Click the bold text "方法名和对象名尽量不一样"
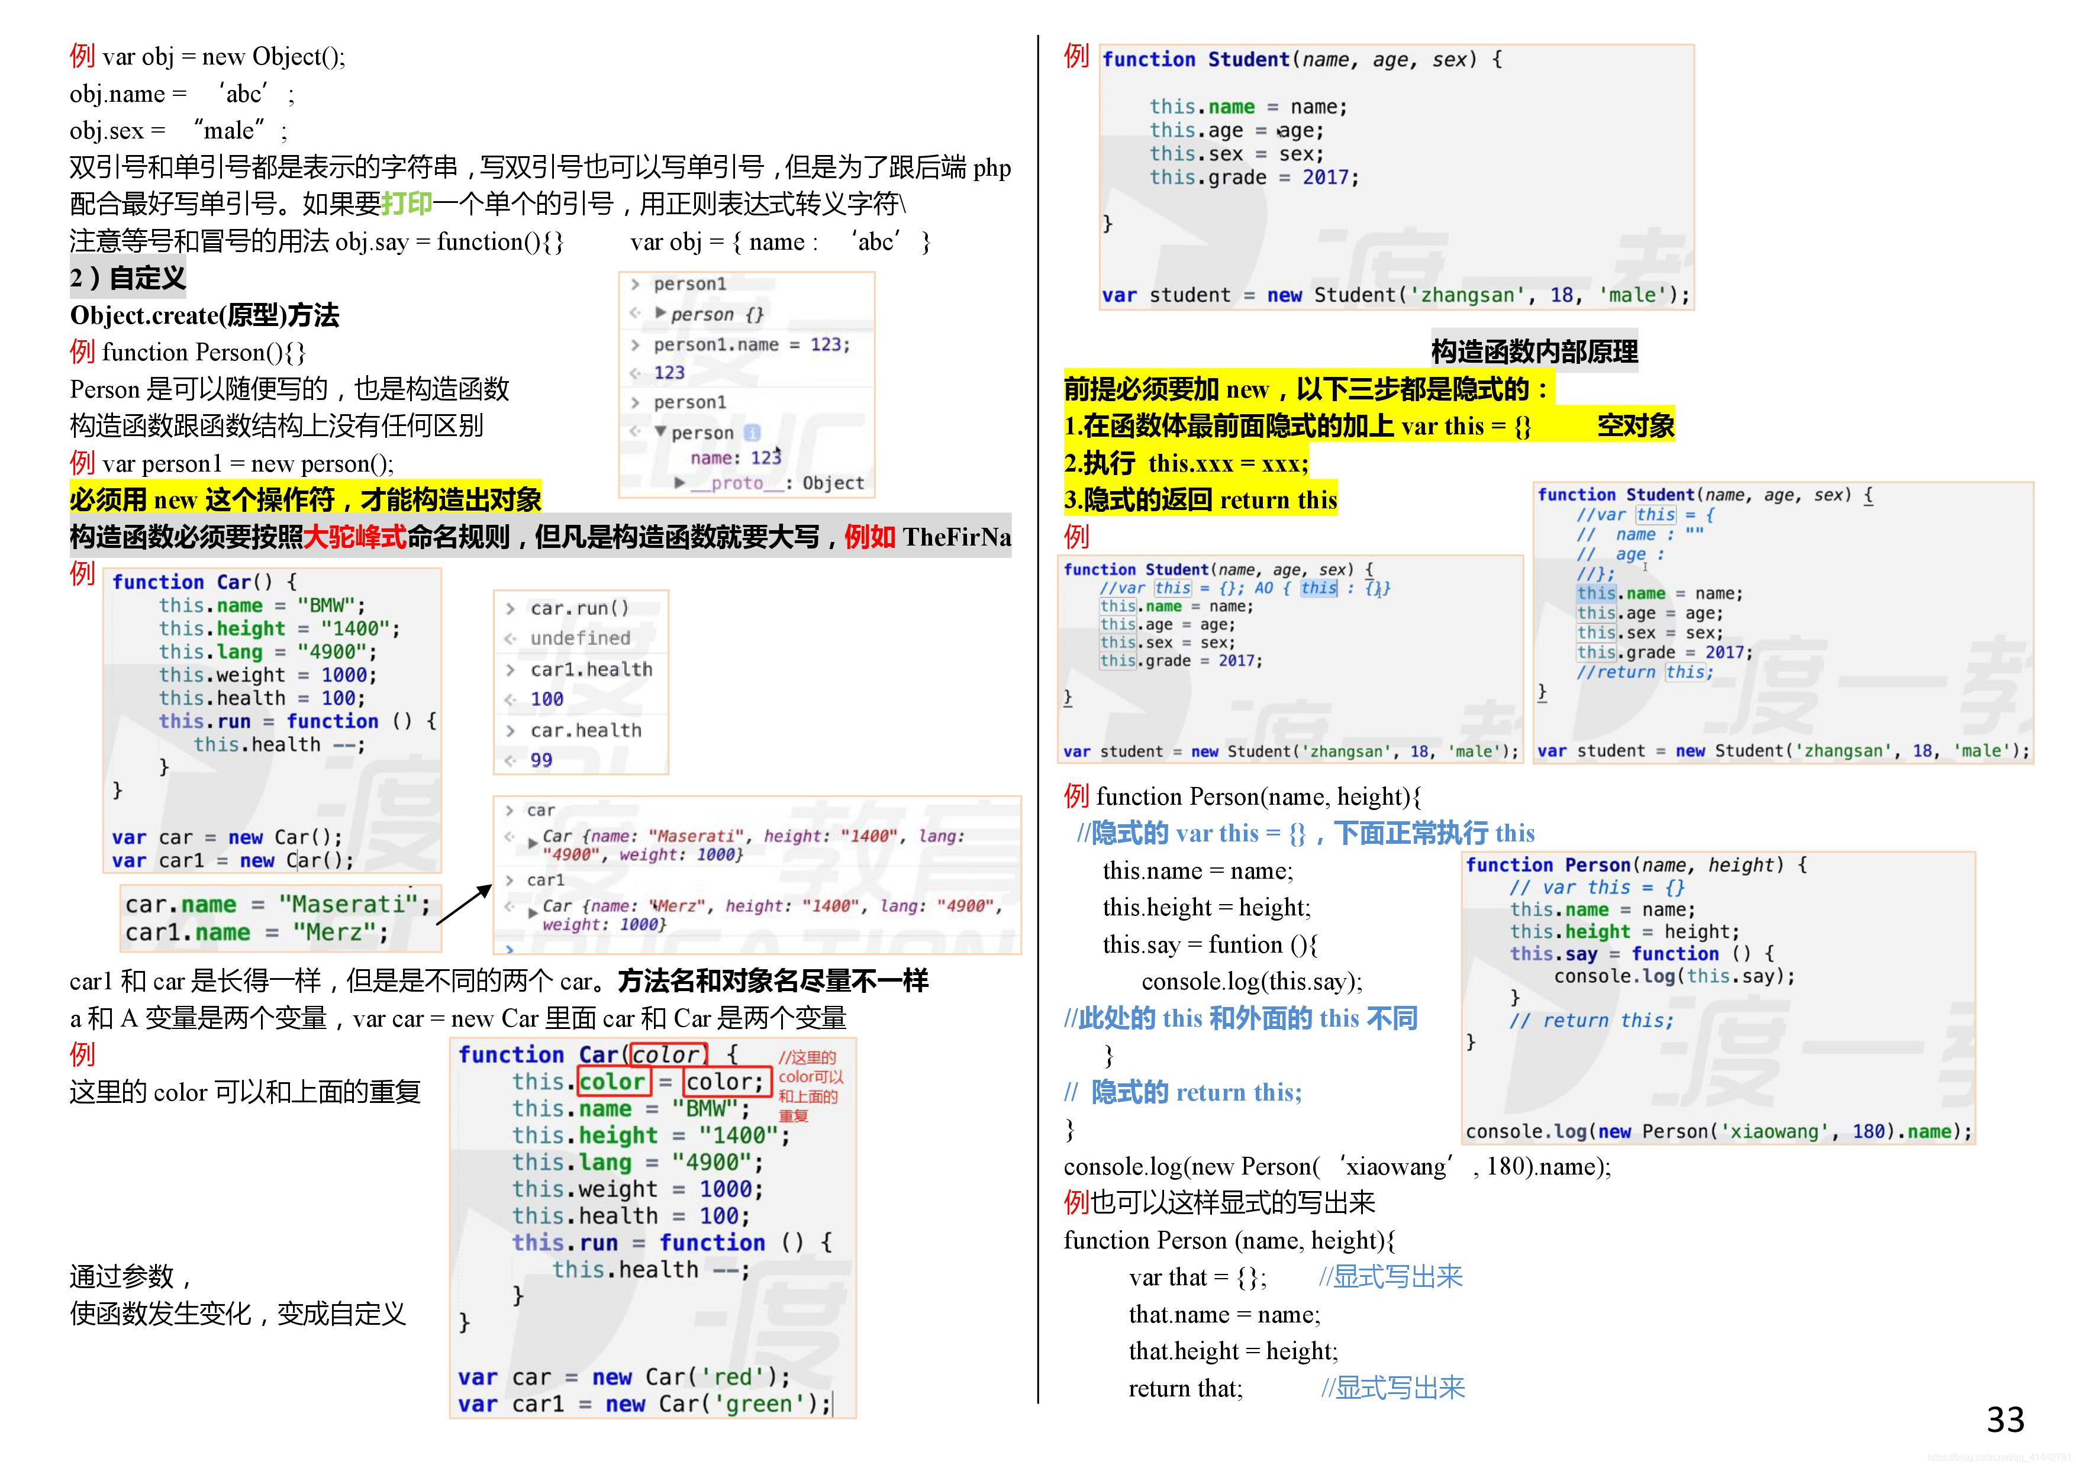2076x1468 pixels. tap(773, 981)
